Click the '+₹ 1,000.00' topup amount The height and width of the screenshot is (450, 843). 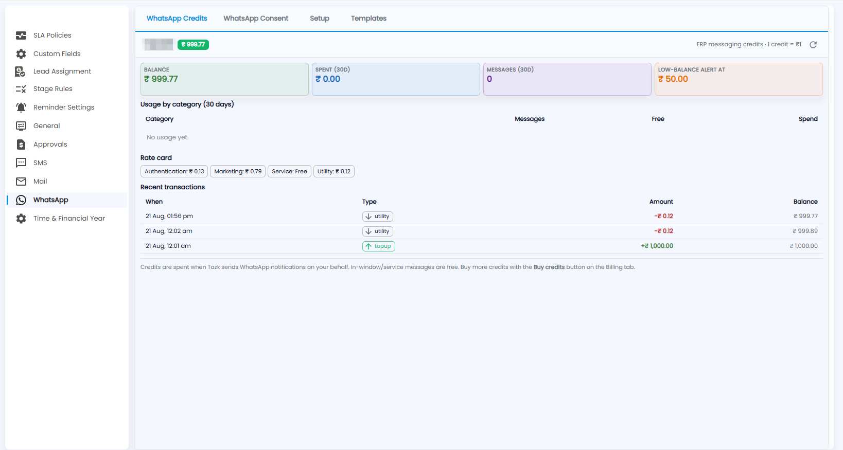click(x=657, y=246)
